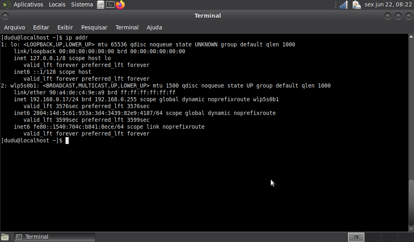Select the active workspace in the switcher
This screenshot has width=414, height=242.
pyautogui.click(x=356, y=237)
